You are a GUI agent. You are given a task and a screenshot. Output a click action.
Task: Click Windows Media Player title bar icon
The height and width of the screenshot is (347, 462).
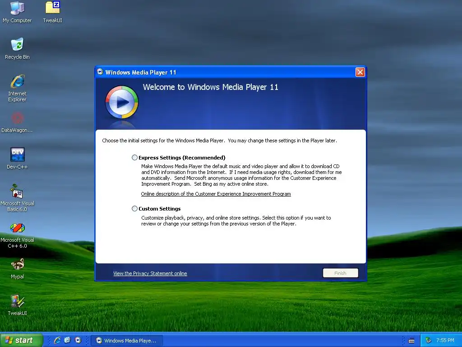click(x=100, y=72)
